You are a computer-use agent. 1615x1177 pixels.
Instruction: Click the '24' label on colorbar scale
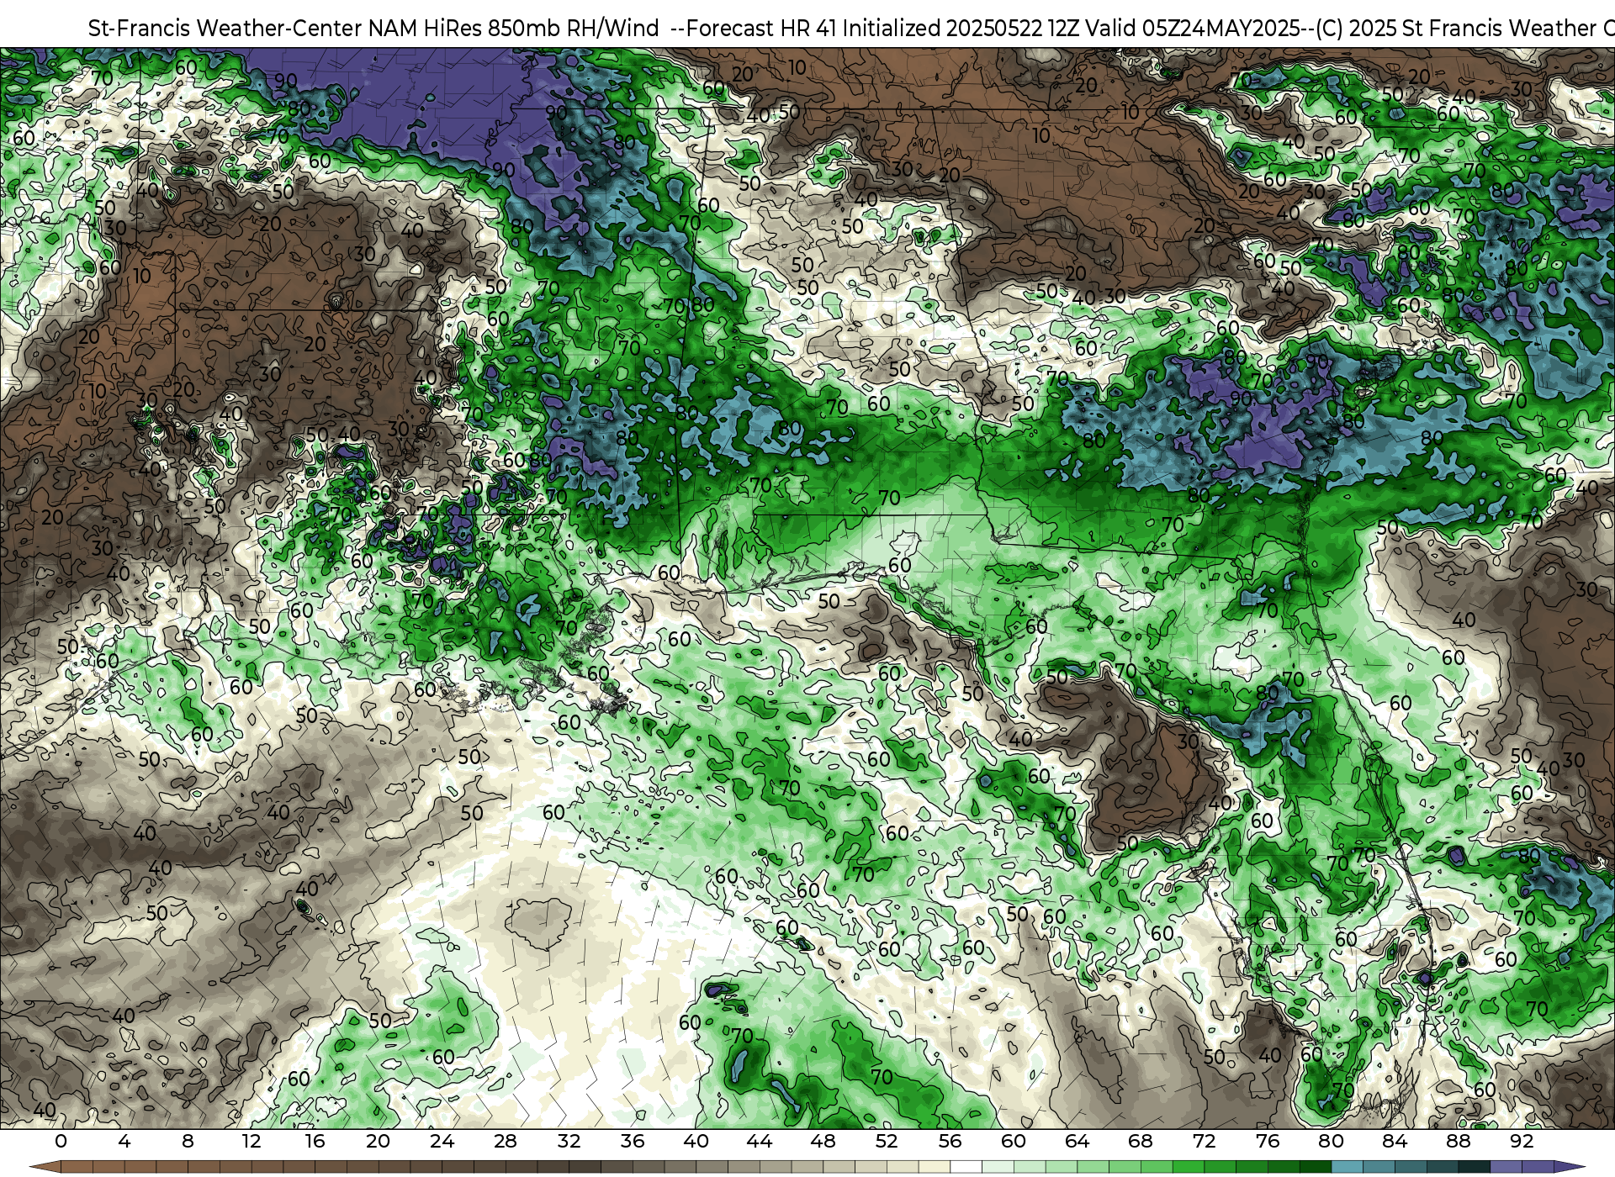pyautogui.click(x=442, y=1141)
